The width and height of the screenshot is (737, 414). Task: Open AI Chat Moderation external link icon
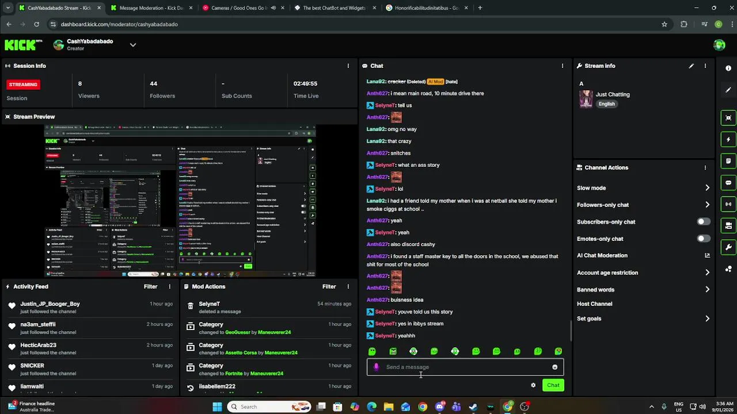tap(707, 255)
